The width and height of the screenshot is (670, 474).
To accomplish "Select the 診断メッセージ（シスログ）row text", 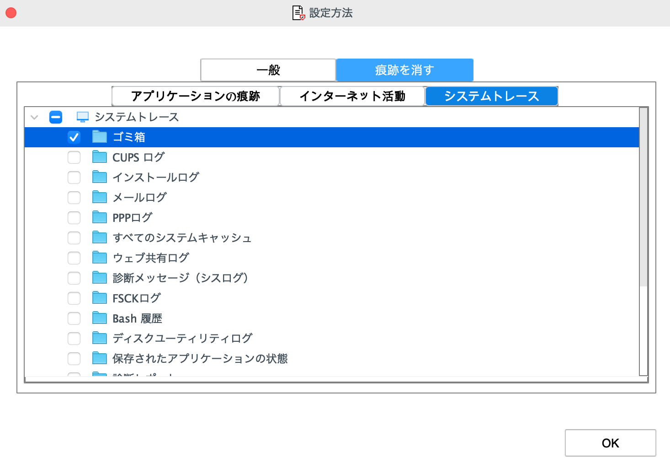I will click(x=181, y=278).
